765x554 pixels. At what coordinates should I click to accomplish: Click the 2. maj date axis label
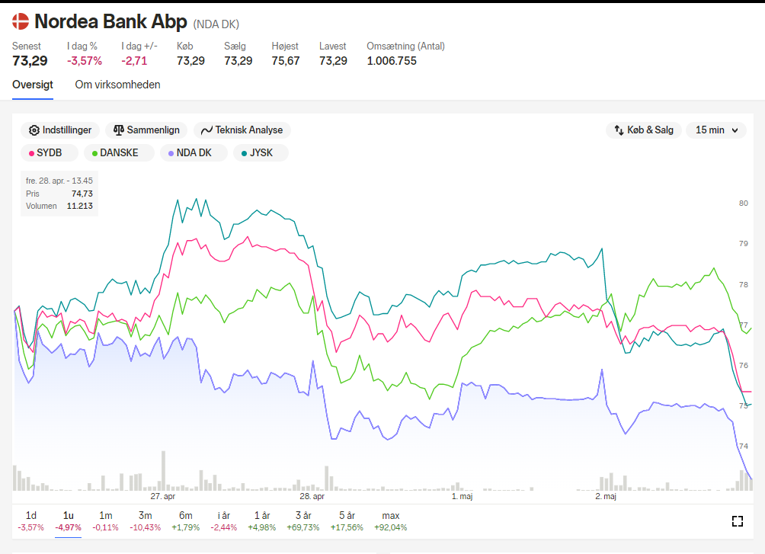click(606, 496)
